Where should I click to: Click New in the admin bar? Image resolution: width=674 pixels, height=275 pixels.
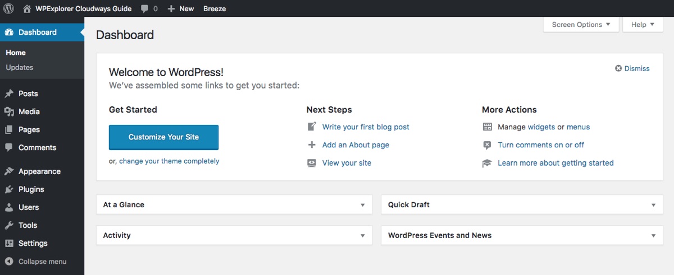pyautogui.click(x=186, y=9)
